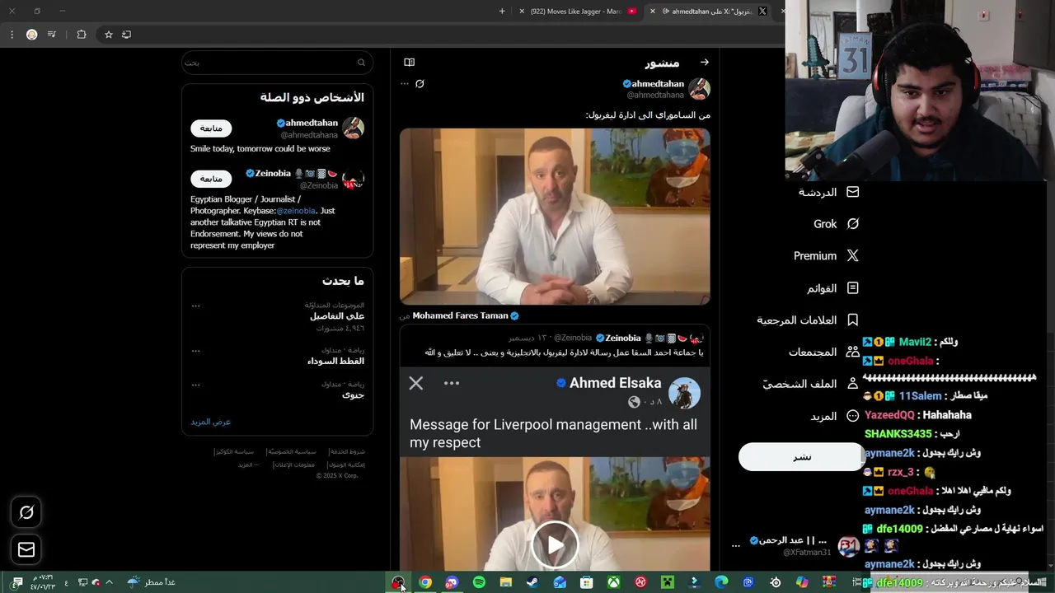Open Microsoft Store from the taskbar

click(587, 582)
